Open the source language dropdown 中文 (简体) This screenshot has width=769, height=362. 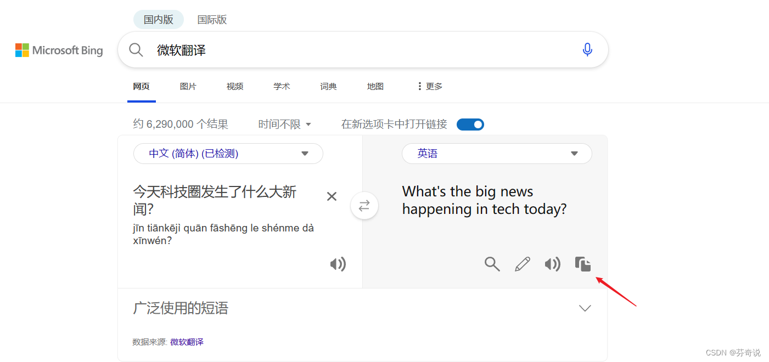[228, 154]
